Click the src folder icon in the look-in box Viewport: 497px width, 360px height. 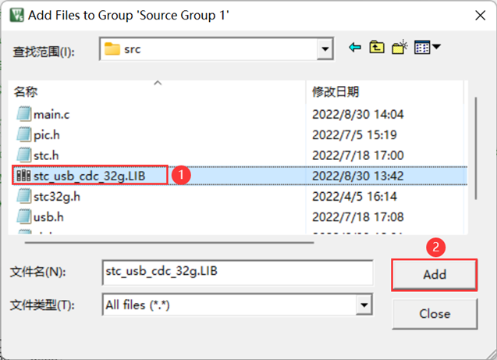coord(112,49)
